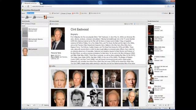The height and width of the screenshot is (110, 196).
Task: Select A Fistful of Dollars in the results list
Action: [160, 60]
